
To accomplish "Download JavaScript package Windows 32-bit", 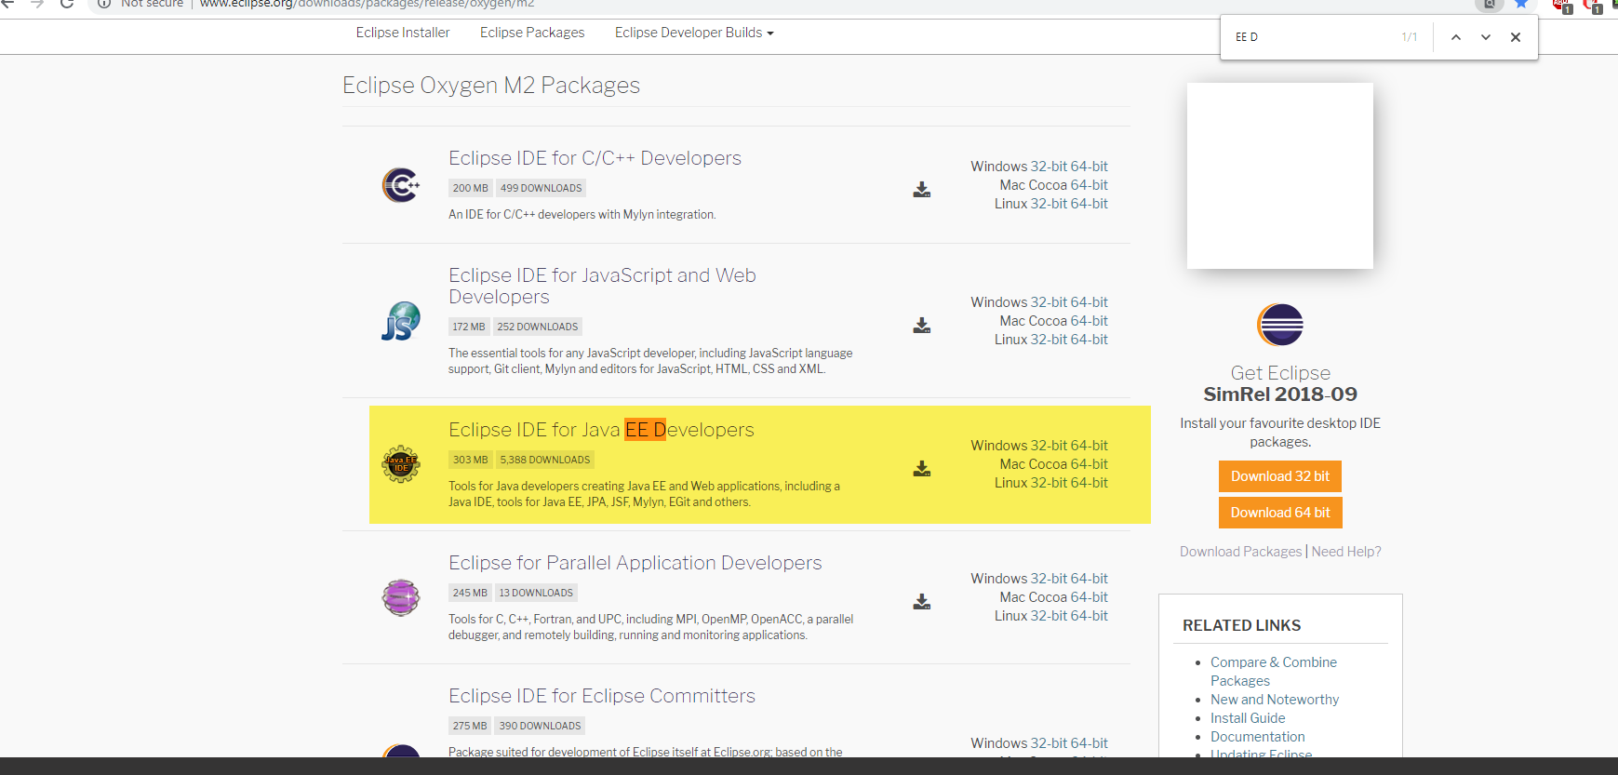I will click(x=1049, y=302).
